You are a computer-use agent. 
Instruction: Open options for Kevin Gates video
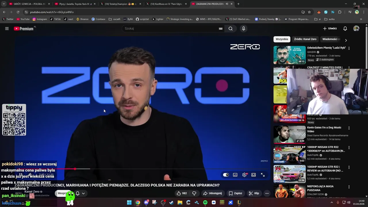point(349,128)
